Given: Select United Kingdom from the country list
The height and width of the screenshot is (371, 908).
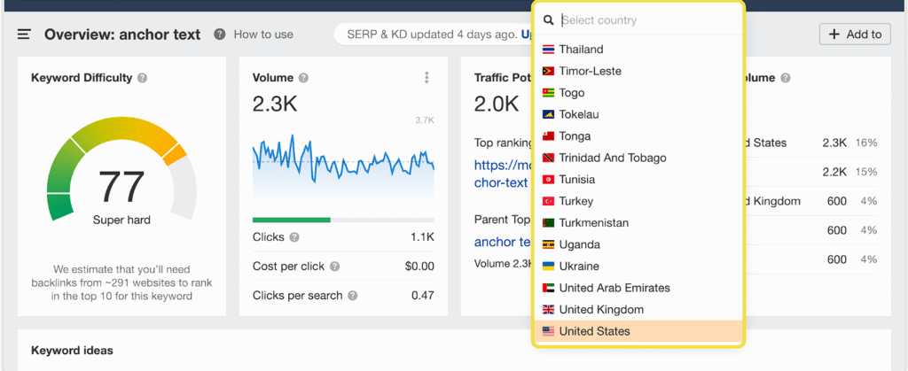Looking at the screenshot, I should click(601, 310).
